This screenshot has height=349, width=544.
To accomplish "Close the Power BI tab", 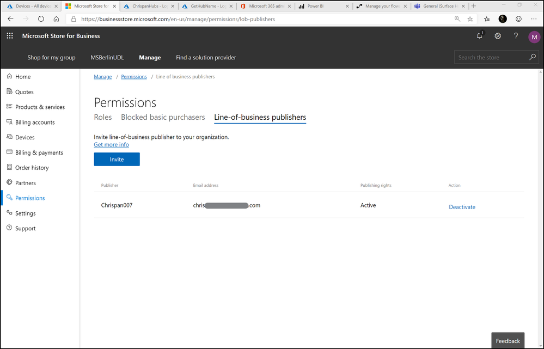I will point(347,6).
